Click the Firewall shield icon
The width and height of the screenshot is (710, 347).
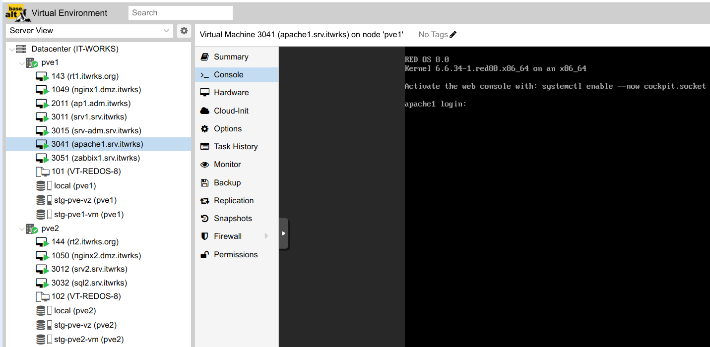204,236
